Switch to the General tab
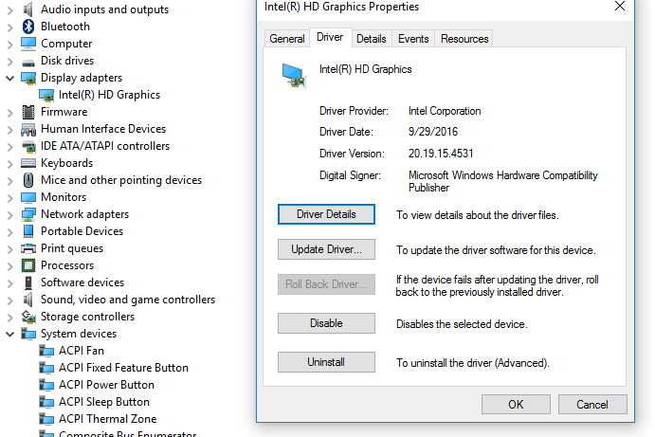The width and height of the screenshot is (655, 437). (x=287, y=39)
